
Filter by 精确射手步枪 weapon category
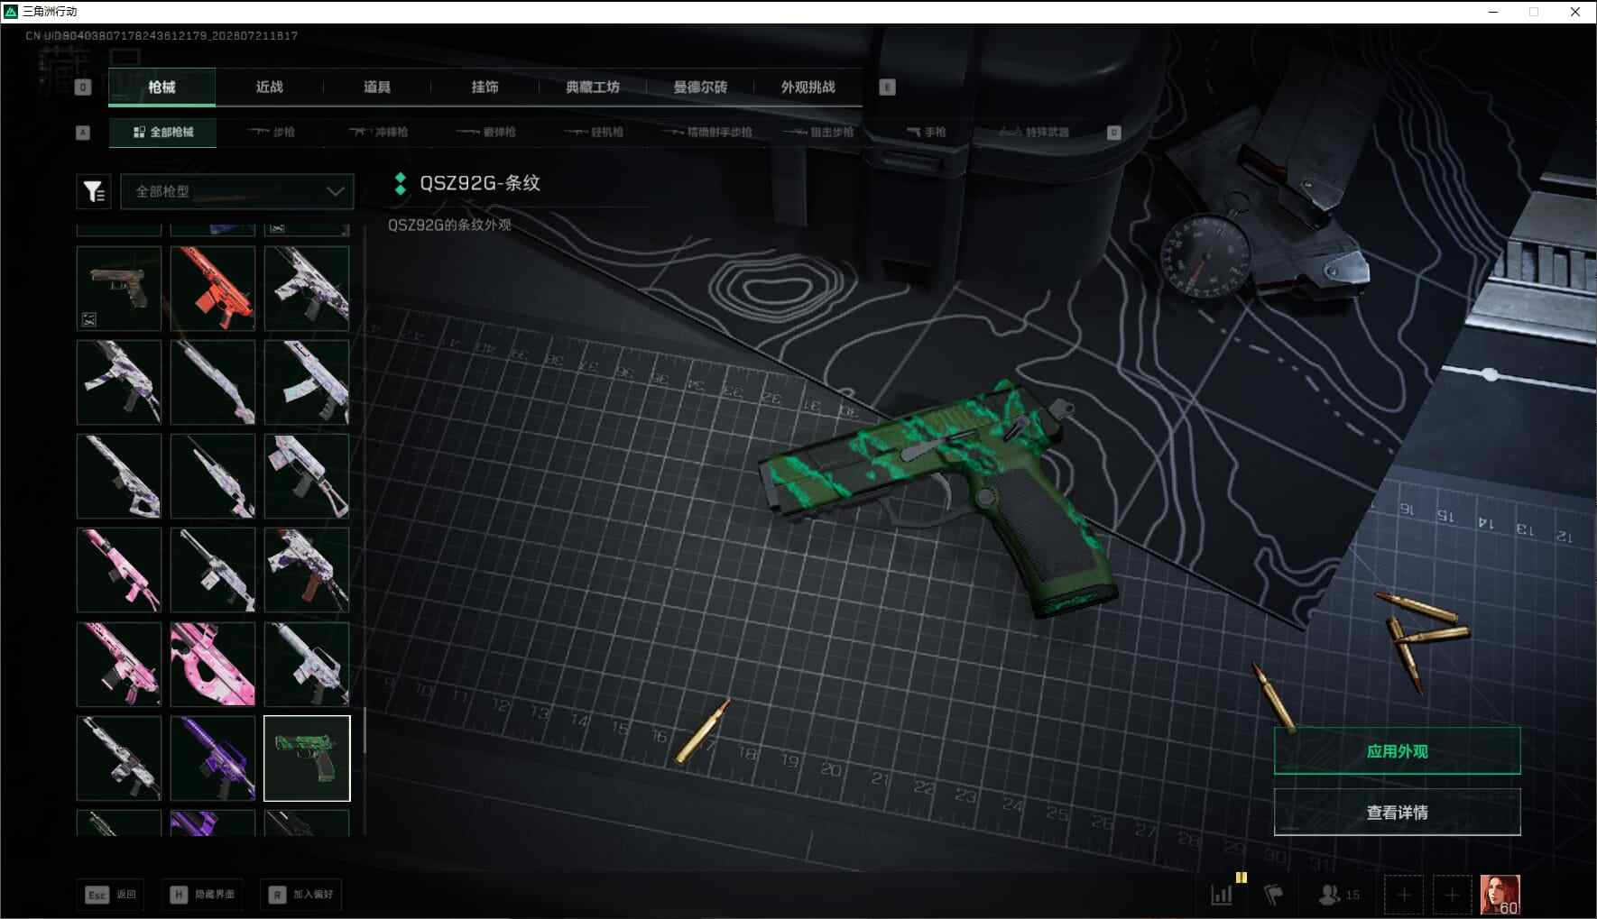(706, 133)
